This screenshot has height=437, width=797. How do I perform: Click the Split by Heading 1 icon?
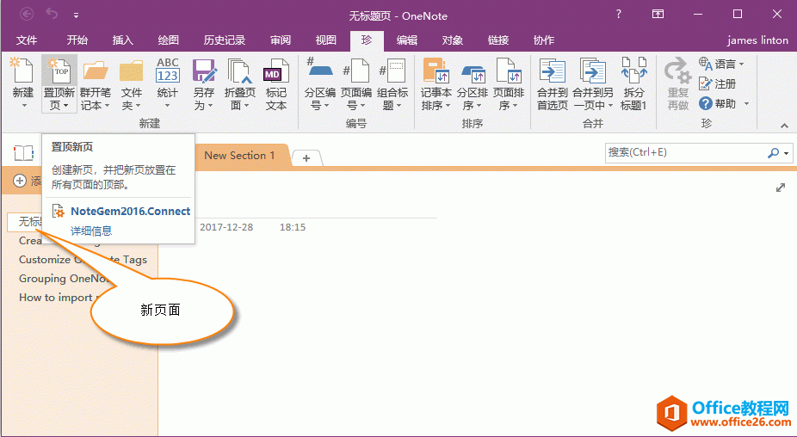pyautogui.click(x=633, y=71)
